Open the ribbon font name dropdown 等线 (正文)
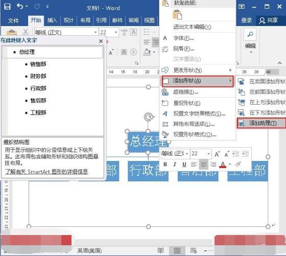The image size is (286, 256). pos(96,33)
